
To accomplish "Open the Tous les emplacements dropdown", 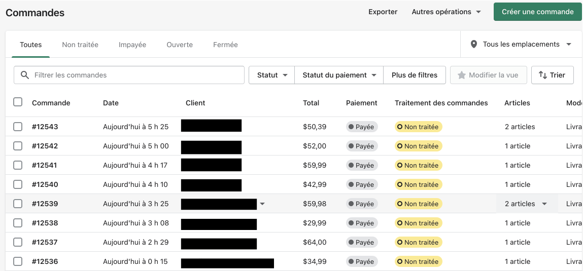I will click(x=521, y=45).
